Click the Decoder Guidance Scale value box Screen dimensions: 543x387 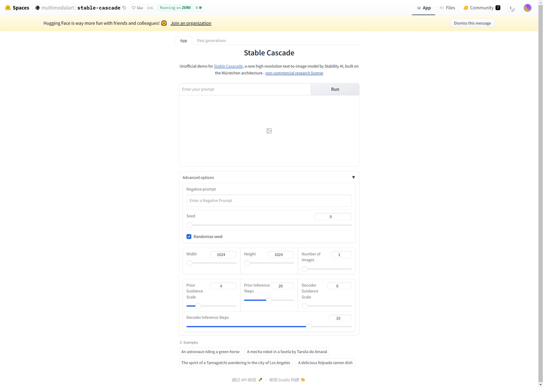[339, 286]
